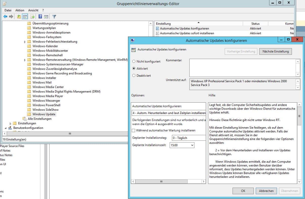Click the tree pane scroll-up arrow

tap(151, 23)
